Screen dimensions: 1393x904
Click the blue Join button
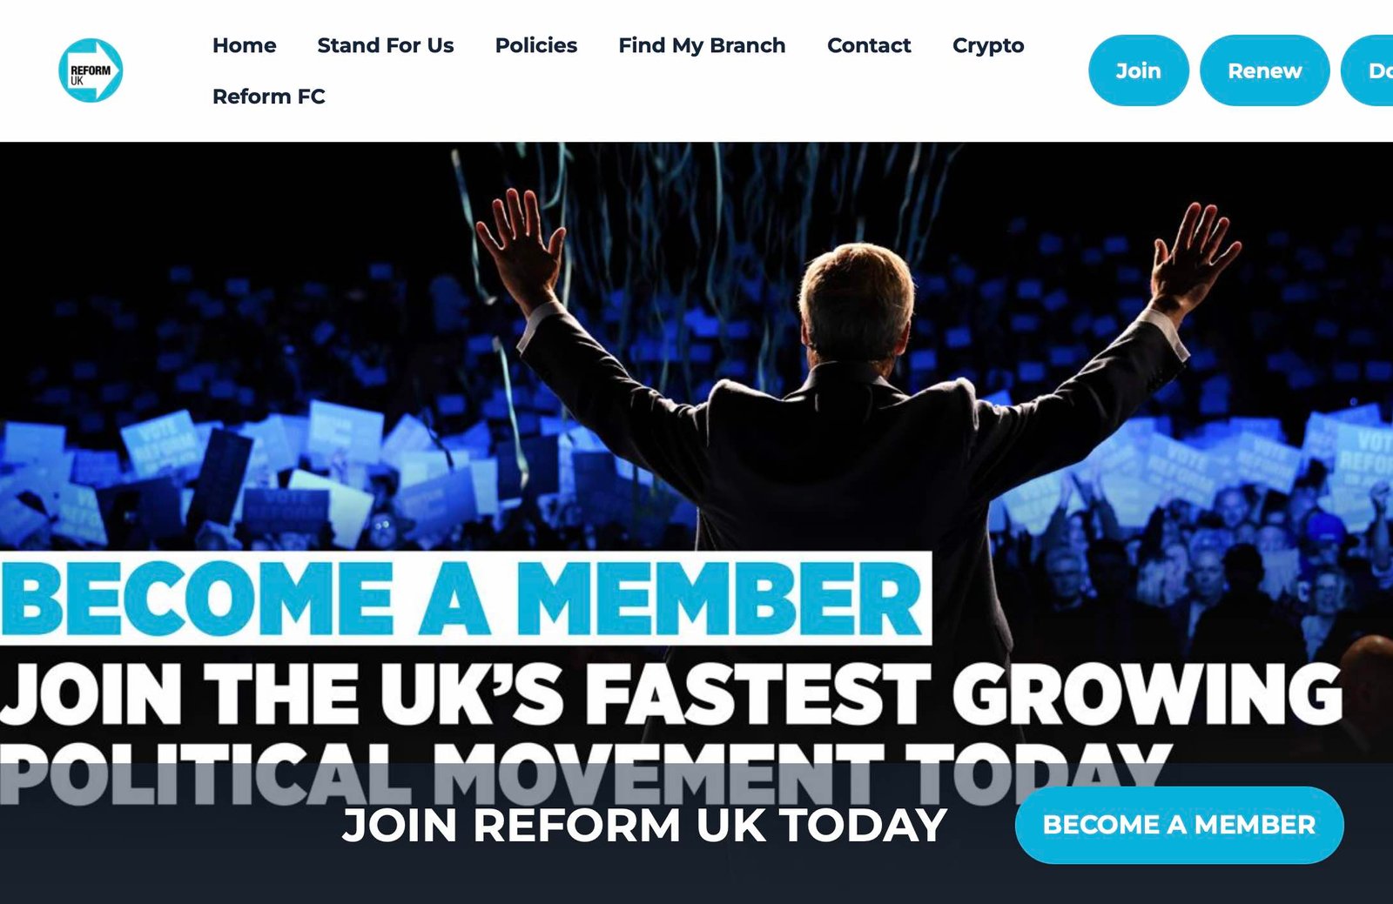(x=1138, y=70)
